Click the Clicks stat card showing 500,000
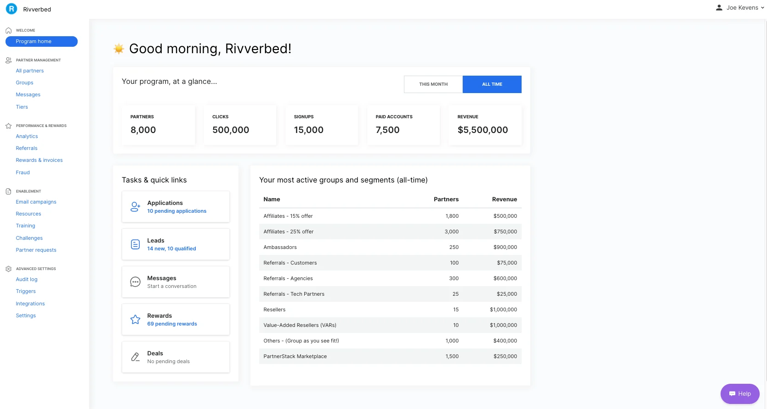Screen dimensions: 767x409 pyautogui.click(x=240, y=125)
